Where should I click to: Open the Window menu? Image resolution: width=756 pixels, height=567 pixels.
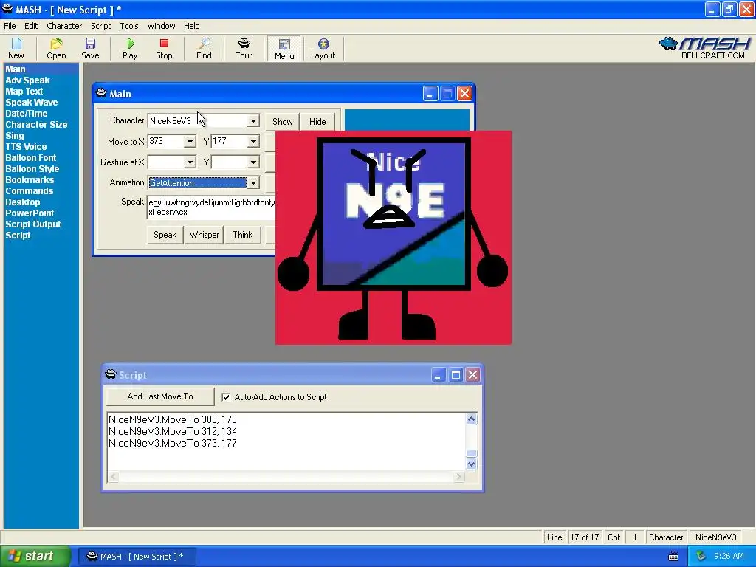[161, 26]
